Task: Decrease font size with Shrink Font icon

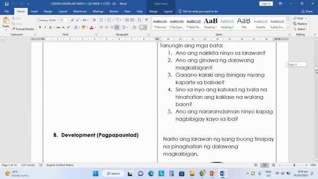Action: (x=78, y=20)
